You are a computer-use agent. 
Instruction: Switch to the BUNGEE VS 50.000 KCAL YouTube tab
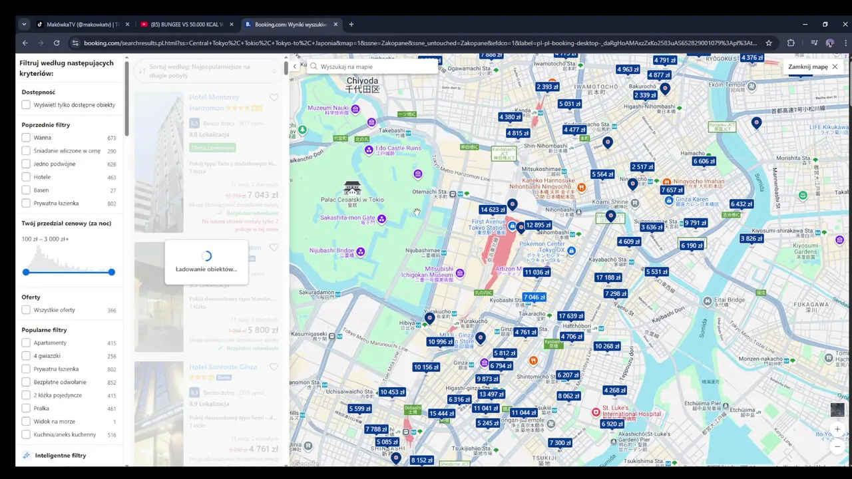pos(186,25)
